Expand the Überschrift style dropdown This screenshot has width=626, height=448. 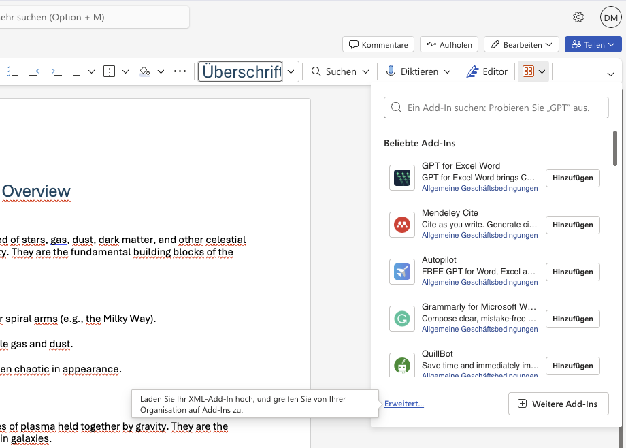coord(291,71)
